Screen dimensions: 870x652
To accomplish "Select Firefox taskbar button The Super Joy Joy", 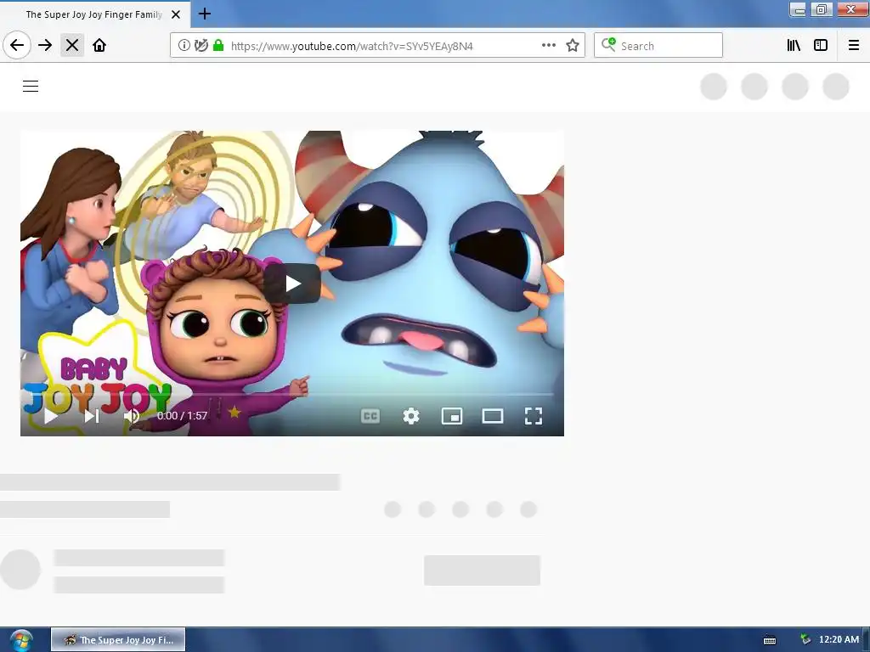I will point(118,640).
